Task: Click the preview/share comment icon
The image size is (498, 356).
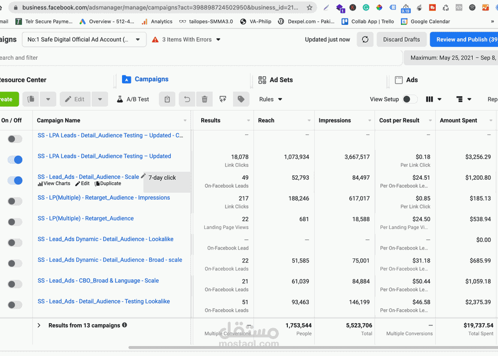Action: (223, 99)
